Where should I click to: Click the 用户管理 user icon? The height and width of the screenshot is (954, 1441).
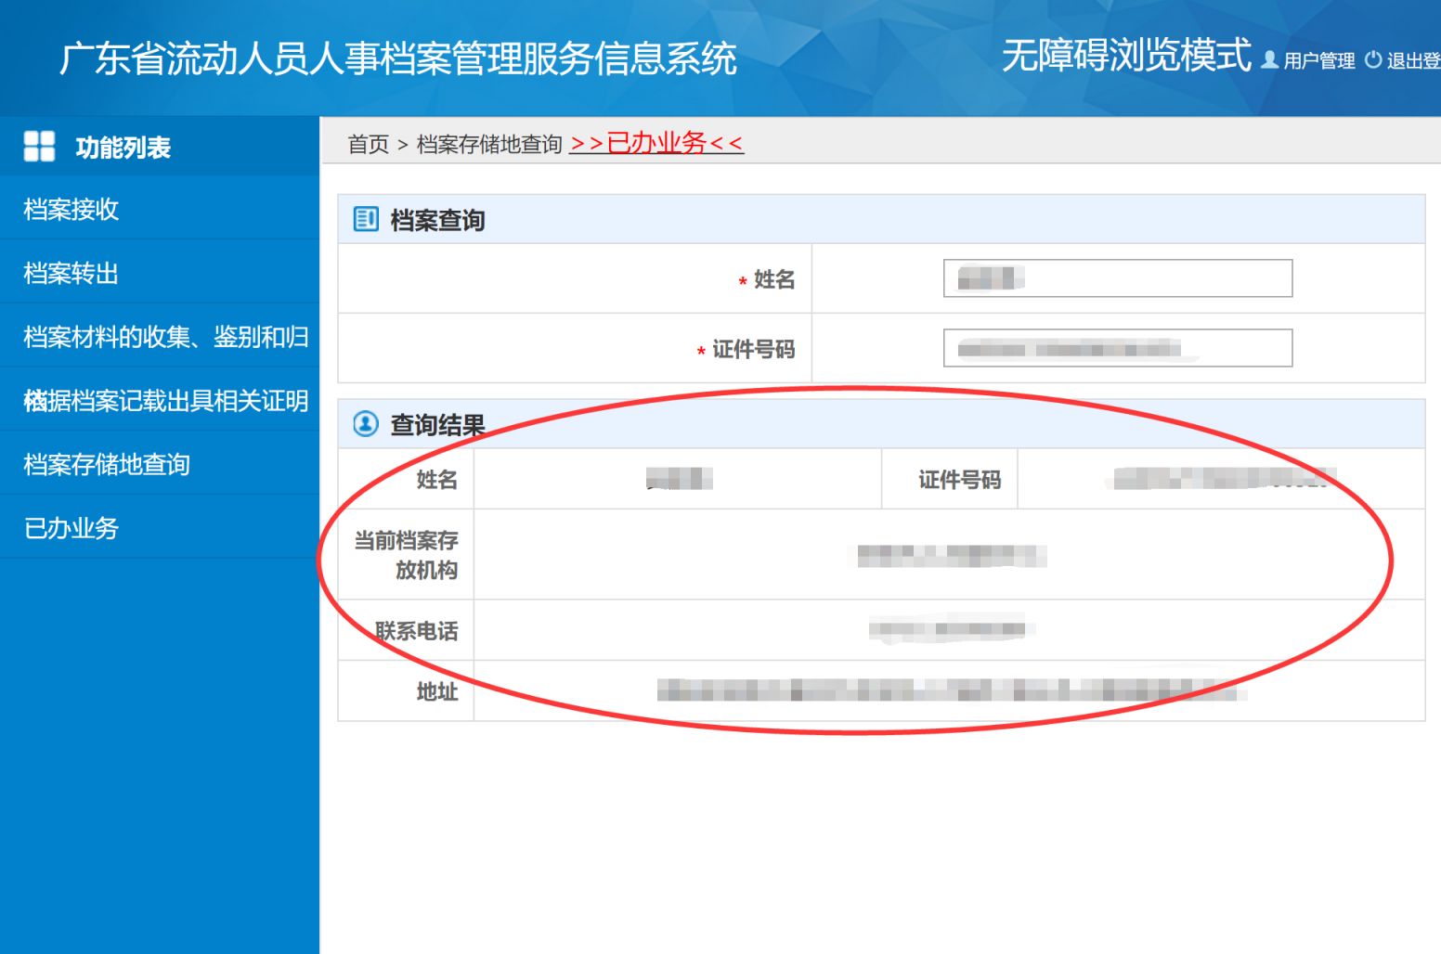(1269, 60)
